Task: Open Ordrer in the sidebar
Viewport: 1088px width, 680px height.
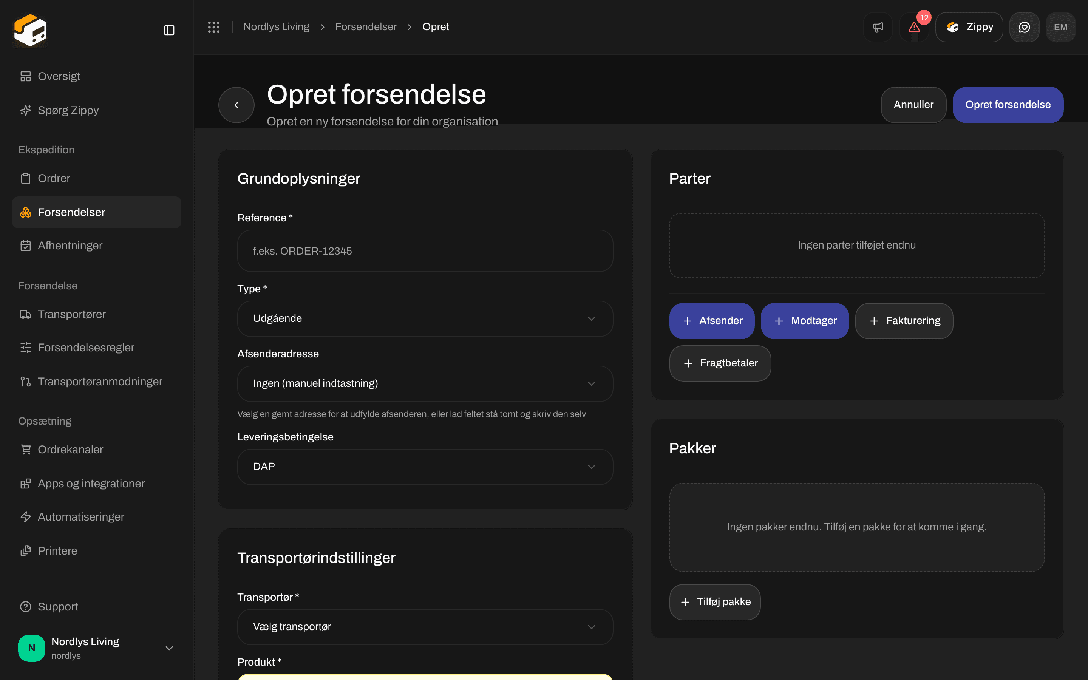Action: coord(97,178)
